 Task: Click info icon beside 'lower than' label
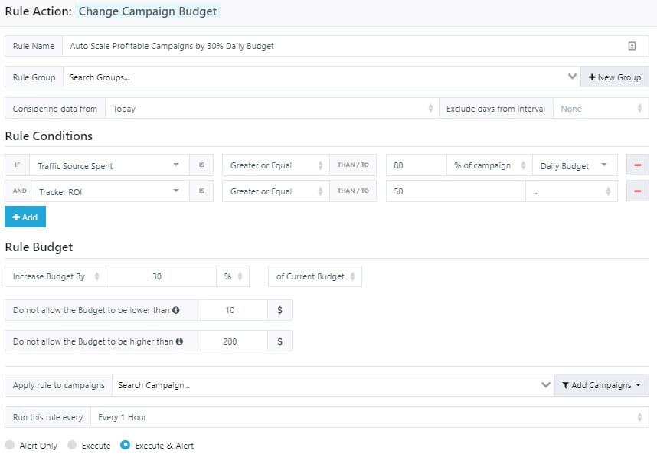[x=176, y=310]
